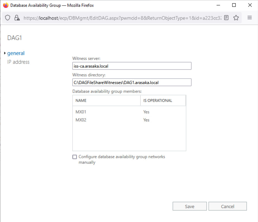The height and width of the screenshot is (222, 258).
Task: Sort by IS OPERATIONAL column header
Action: (163, 100)
